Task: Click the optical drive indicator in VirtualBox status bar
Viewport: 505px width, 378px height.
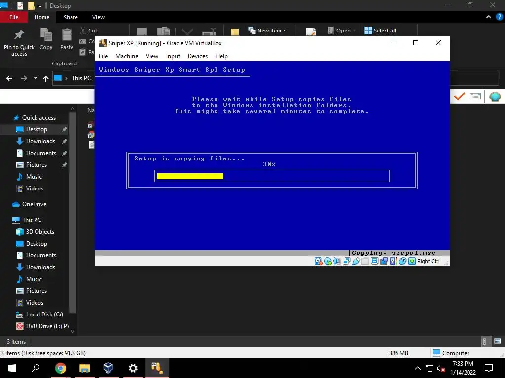Action: [328, 261]
